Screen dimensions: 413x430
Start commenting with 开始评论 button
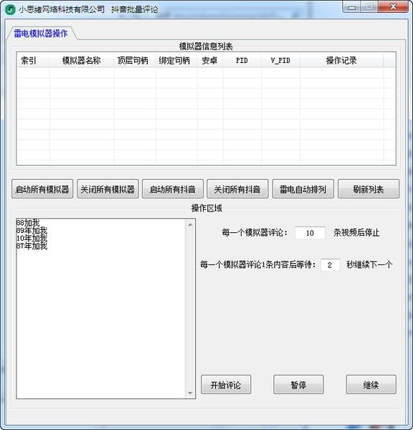226,385
